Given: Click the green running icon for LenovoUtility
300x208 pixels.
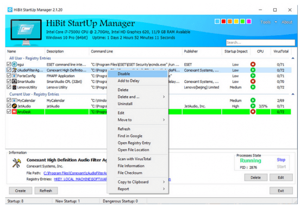Looking at the screenshot, I should (253, 87).
